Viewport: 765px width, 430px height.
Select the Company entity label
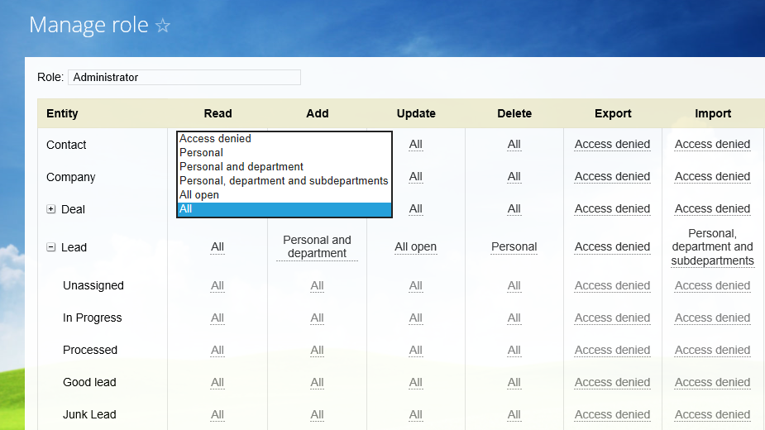tap(71, 177)
